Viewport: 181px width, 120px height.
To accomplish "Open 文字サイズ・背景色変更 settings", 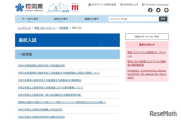I will (x=102, y=5).
